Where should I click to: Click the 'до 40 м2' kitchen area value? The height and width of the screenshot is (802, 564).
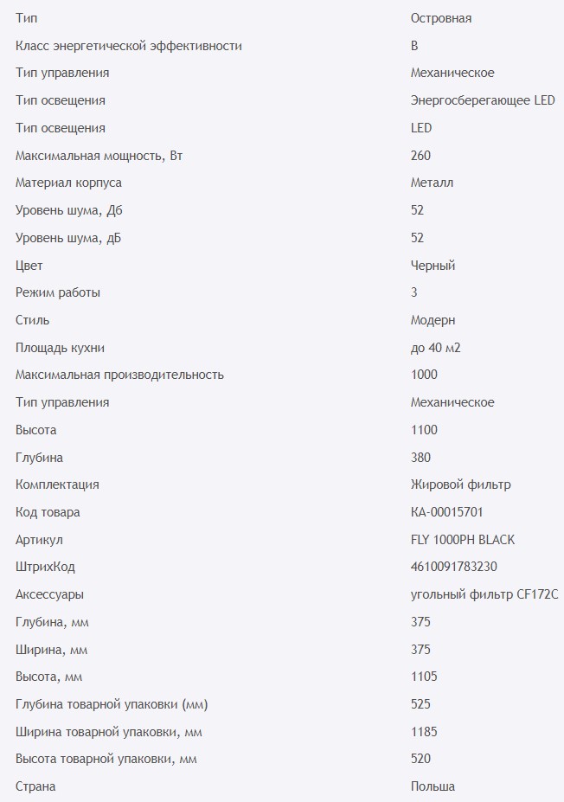click(x=441, y=348)
